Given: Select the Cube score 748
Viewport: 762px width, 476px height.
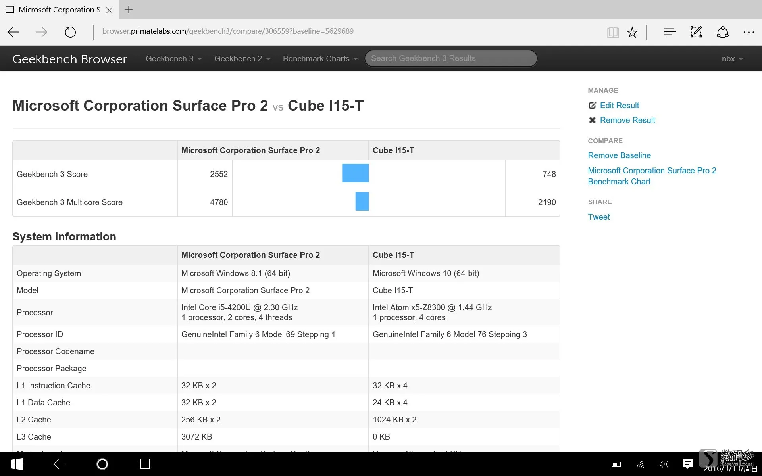Looking at the screenshot, I should coord(549,174).
